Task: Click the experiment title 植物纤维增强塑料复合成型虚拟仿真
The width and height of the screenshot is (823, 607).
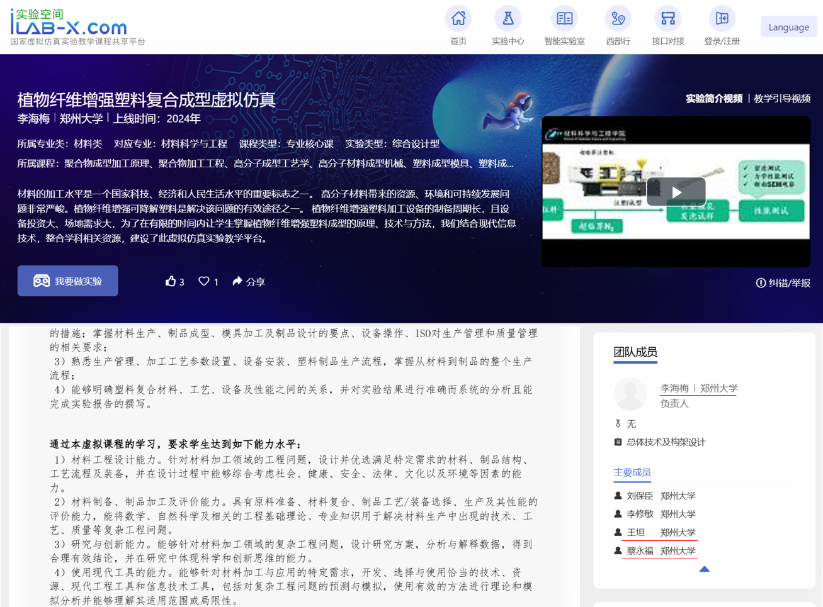Action: [x=147, y=99]
